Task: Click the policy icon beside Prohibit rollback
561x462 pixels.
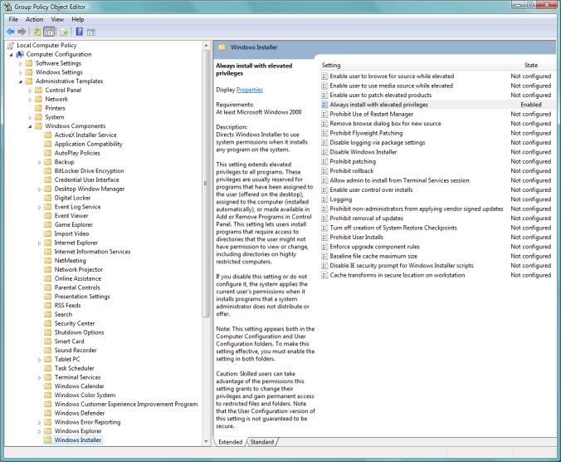Action: 324,171
